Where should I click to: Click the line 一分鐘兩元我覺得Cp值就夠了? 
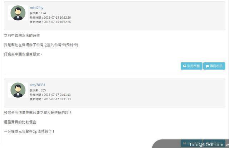pyautogui.click(x=29, y=132)
